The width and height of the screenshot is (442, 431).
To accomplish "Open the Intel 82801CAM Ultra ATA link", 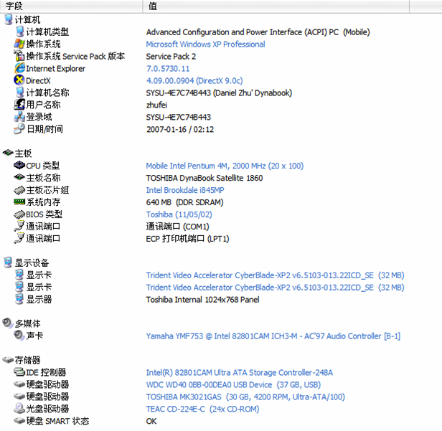I will [240, 372].
